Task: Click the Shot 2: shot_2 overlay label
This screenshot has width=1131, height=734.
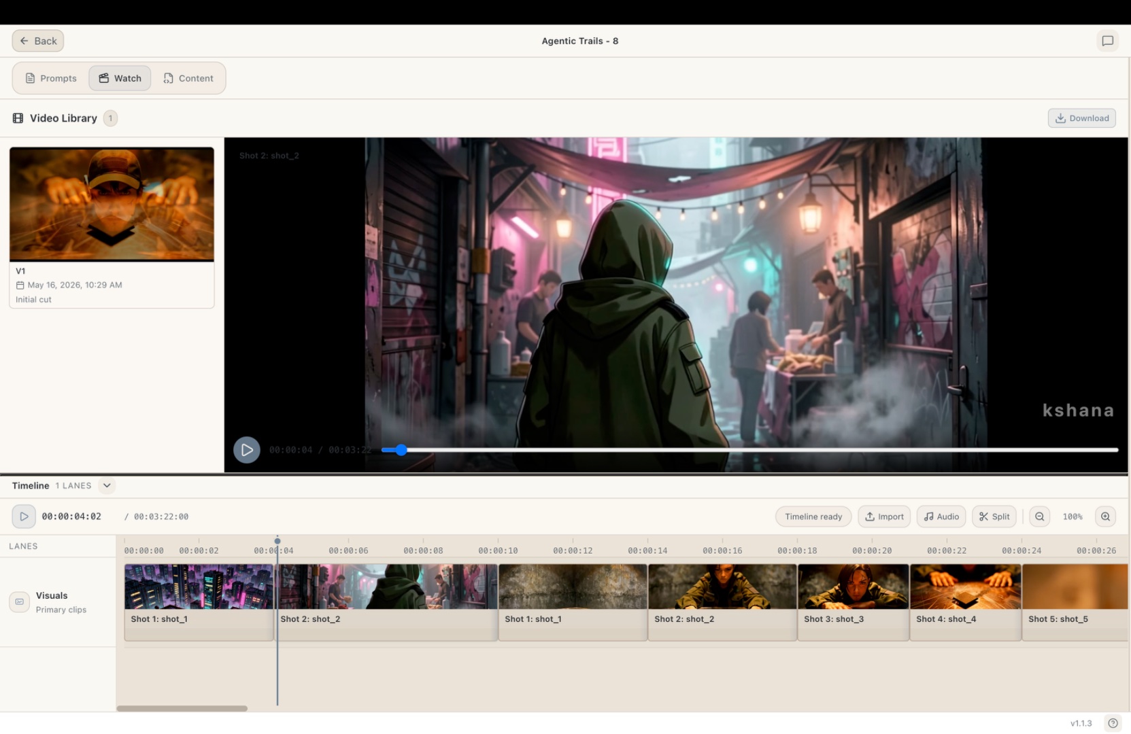Action: pyautogui.click(x=269, y=156)
